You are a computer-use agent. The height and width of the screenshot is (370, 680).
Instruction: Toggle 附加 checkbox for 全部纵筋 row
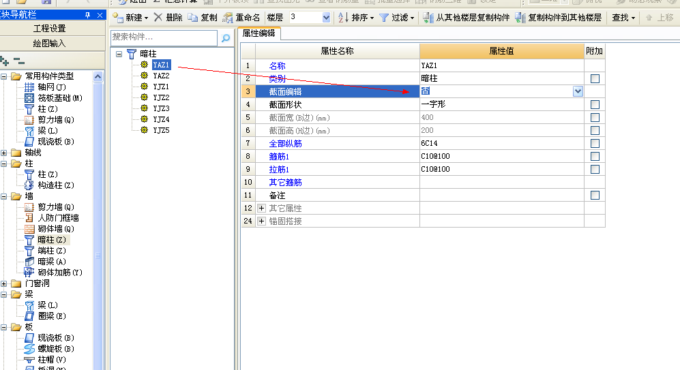[595, 143]
